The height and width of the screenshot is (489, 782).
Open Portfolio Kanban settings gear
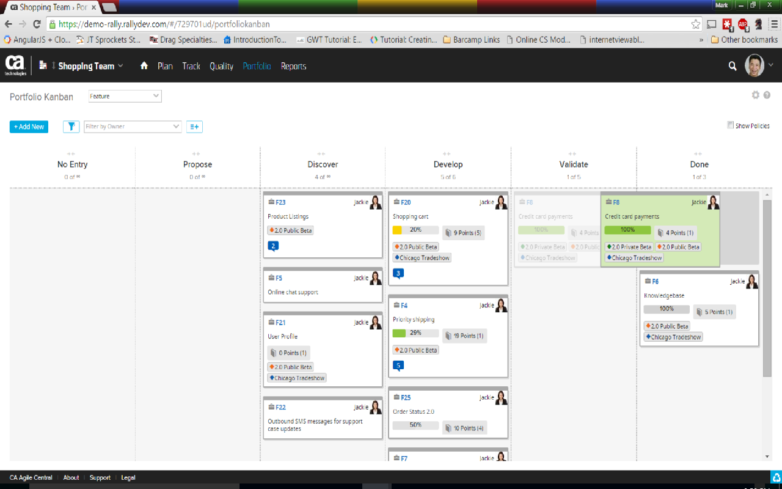click(756, 95)
